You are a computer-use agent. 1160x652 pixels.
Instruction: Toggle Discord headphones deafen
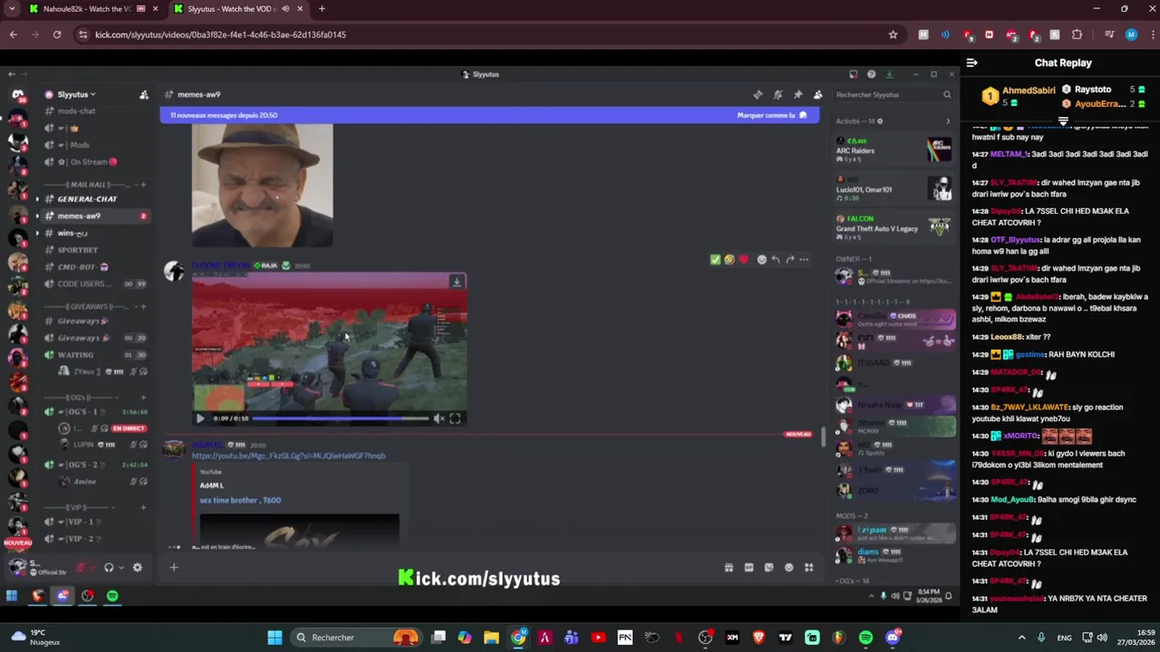click(109, 568)
